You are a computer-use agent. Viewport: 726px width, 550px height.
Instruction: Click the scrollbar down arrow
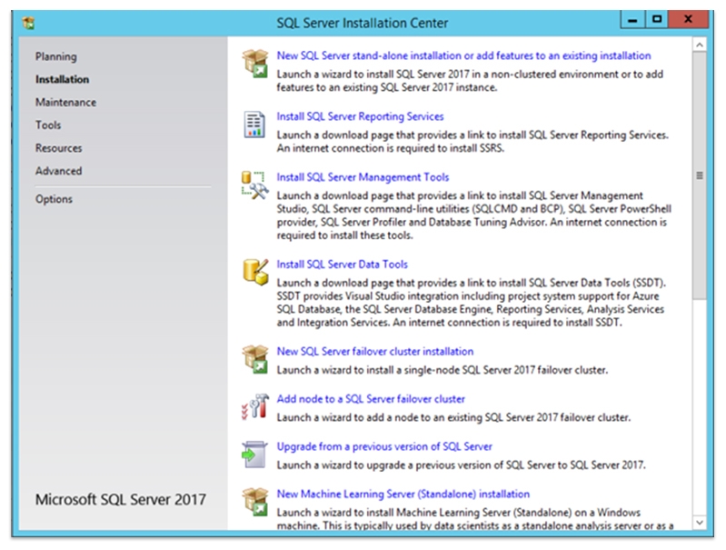pos(700,522)
